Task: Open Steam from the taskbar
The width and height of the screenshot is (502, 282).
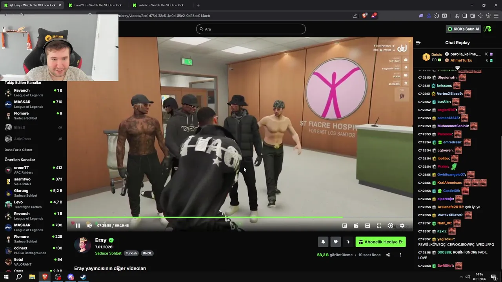Action: tap(83, 277)
